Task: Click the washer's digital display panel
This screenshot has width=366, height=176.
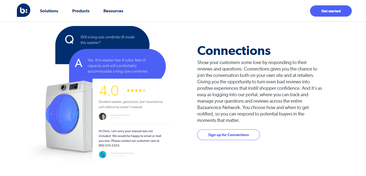Action: pos(74,87)
